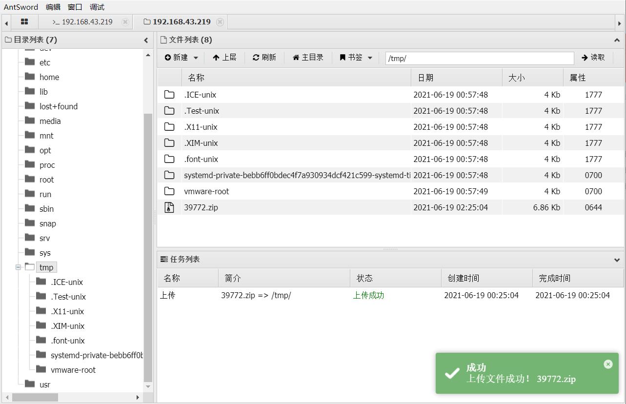Select the .ICE-unix folder icon in file list

pos(169,95)
